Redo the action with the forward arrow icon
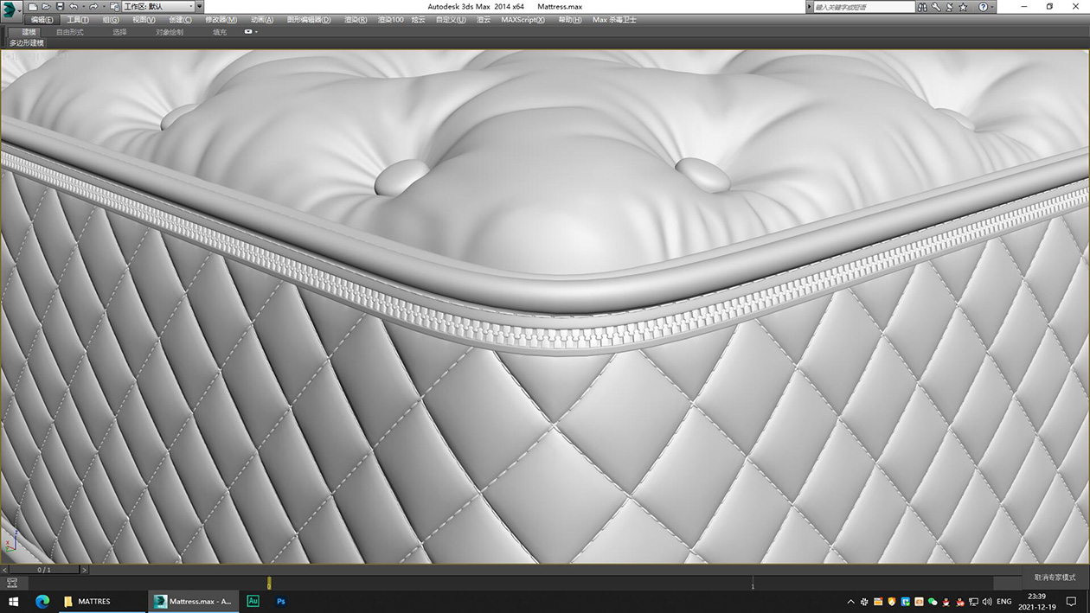1090x613 pixels. coord(93,7)
